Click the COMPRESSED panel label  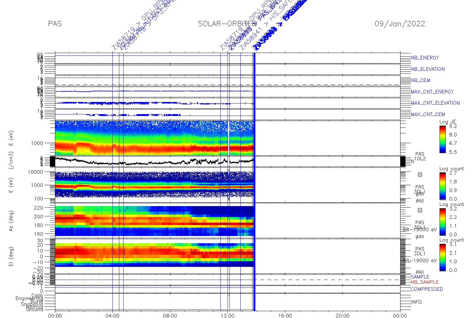tap(427, 289)
